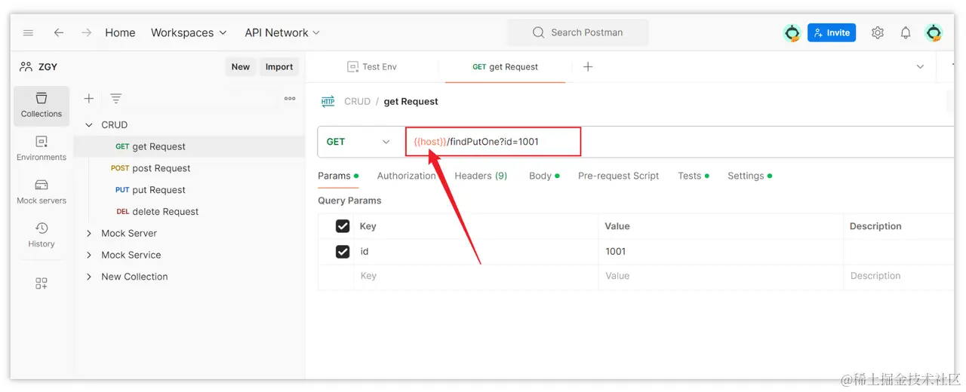Open Pre-request Script tab

[618, 176]
